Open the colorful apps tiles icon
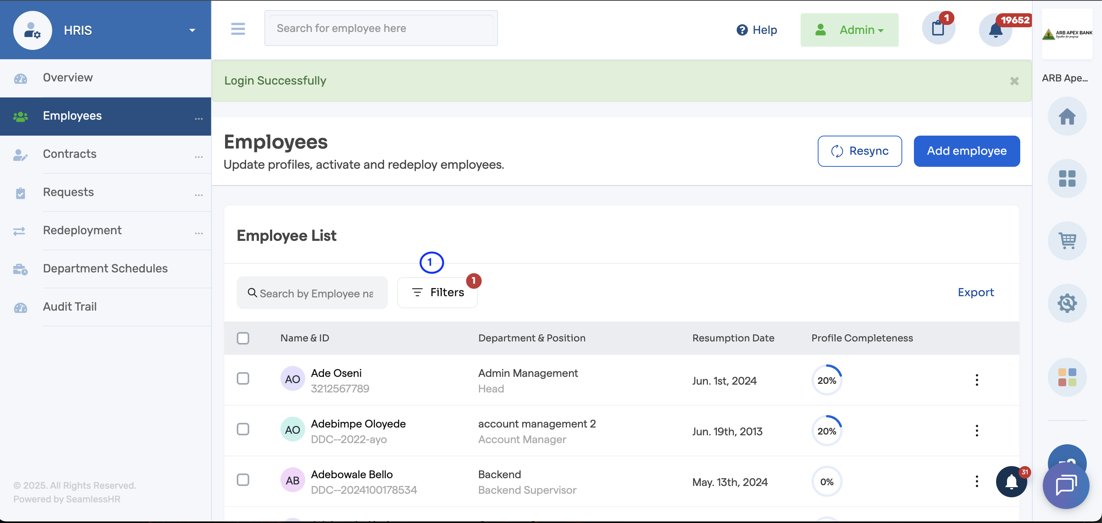 pos(1067,377)
